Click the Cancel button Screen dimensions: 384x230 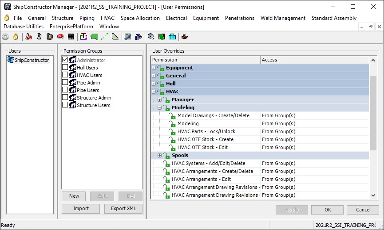(x=363, y=210)
